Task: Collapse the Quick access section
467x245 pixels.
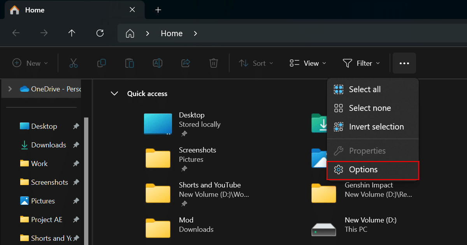Action: 114,94
